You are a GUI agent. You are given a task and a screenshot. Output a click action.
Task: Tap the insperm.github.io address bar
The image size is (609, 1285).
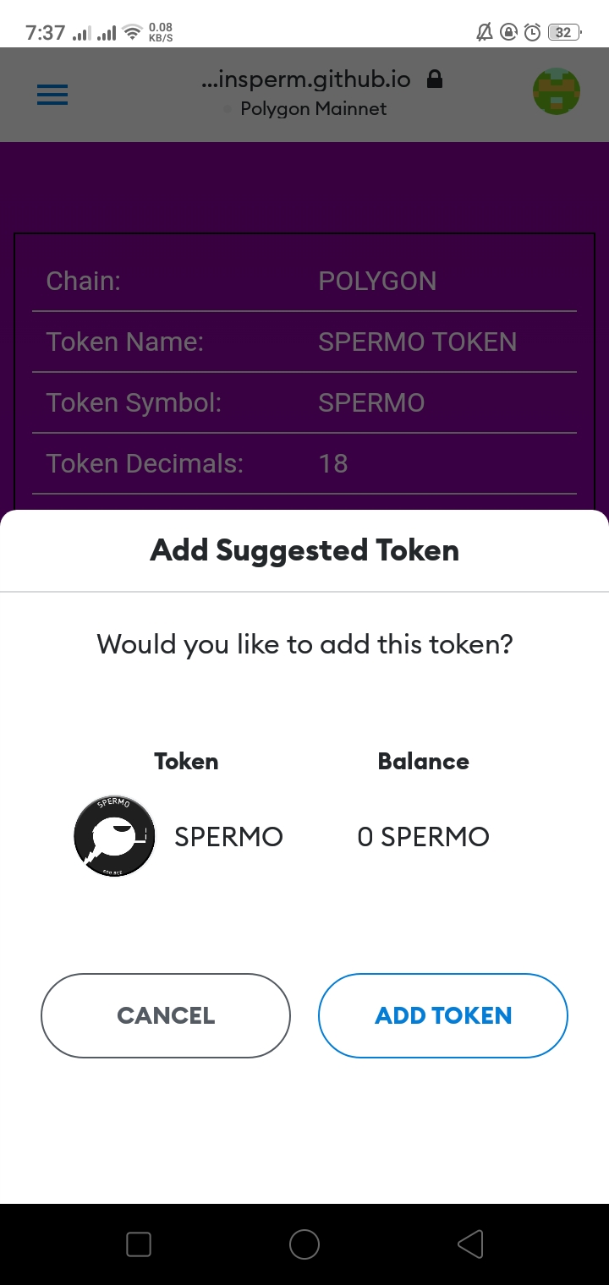point(306,80)
